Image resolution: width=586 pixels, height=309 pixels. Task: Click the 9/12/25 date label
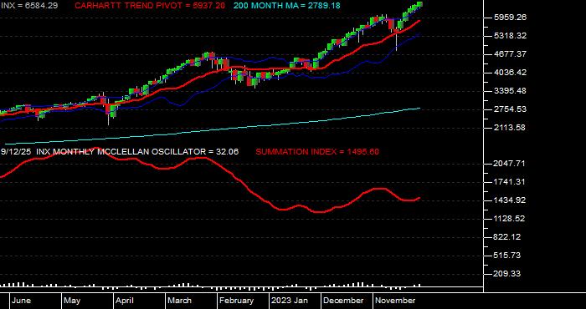click(16, 152)
